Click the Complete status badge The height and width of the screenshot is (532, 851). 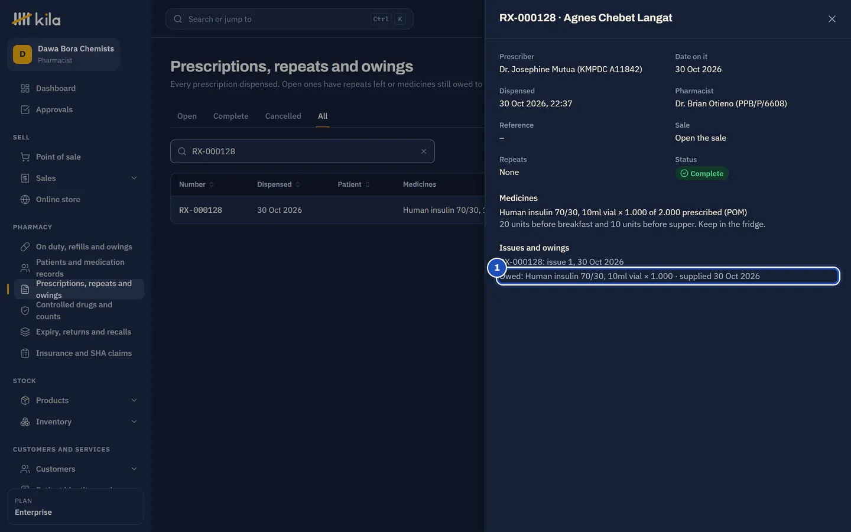(702, 174)
